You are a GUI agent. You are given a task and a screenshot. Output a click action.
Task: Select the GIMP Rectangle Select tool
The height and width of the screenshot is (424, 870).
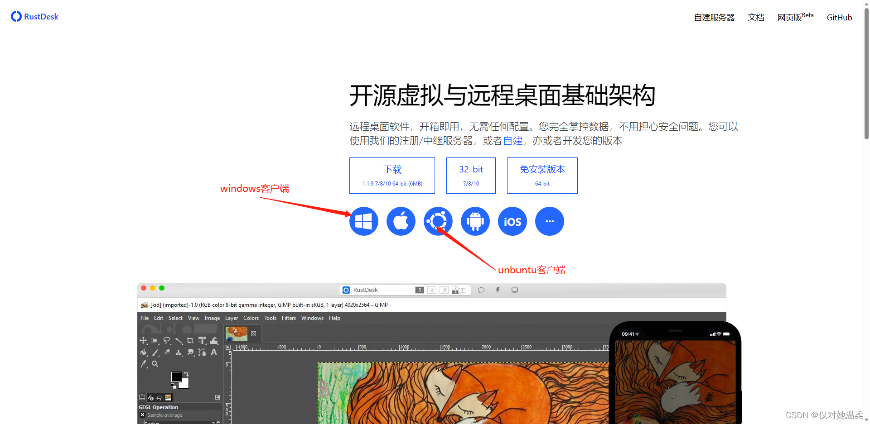click(155, 340)
